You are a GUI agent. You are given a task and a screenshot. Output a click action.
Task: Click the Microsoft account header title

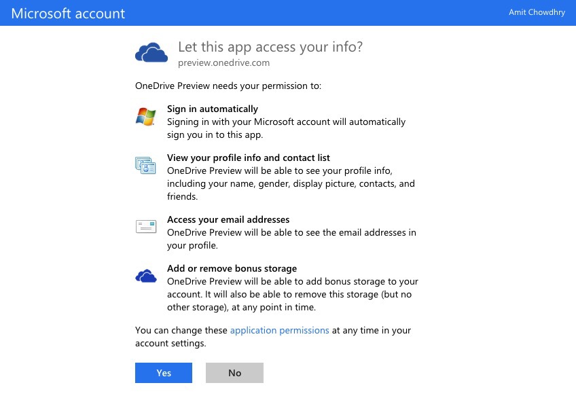pos(68,13)
